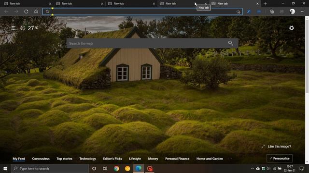The width and height of the screenshot is (309, 173).
Task: Open the clock showing 10:27
Action: (290, 169)
